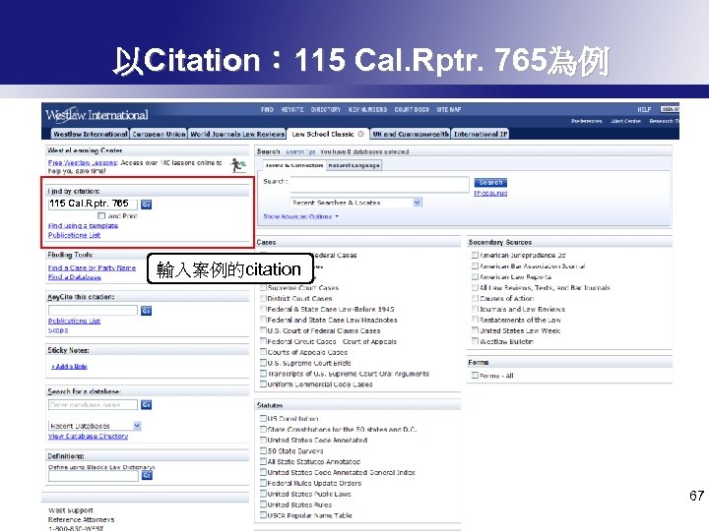Viewport: 709px width, 531px height.
Task: Click KeyCite this citation input field
Action: coord(93,310)
